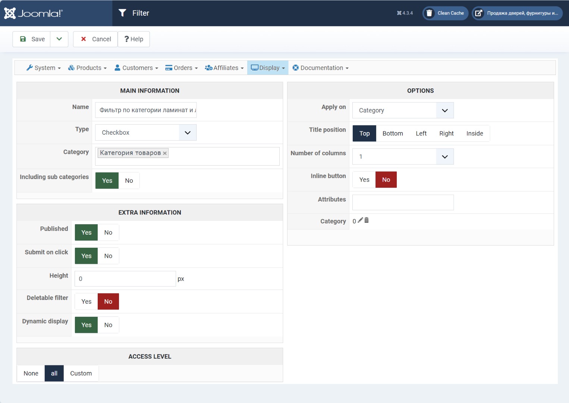Expand the Affiliates menu
569x403 pixels.
(x=224, y=68)
